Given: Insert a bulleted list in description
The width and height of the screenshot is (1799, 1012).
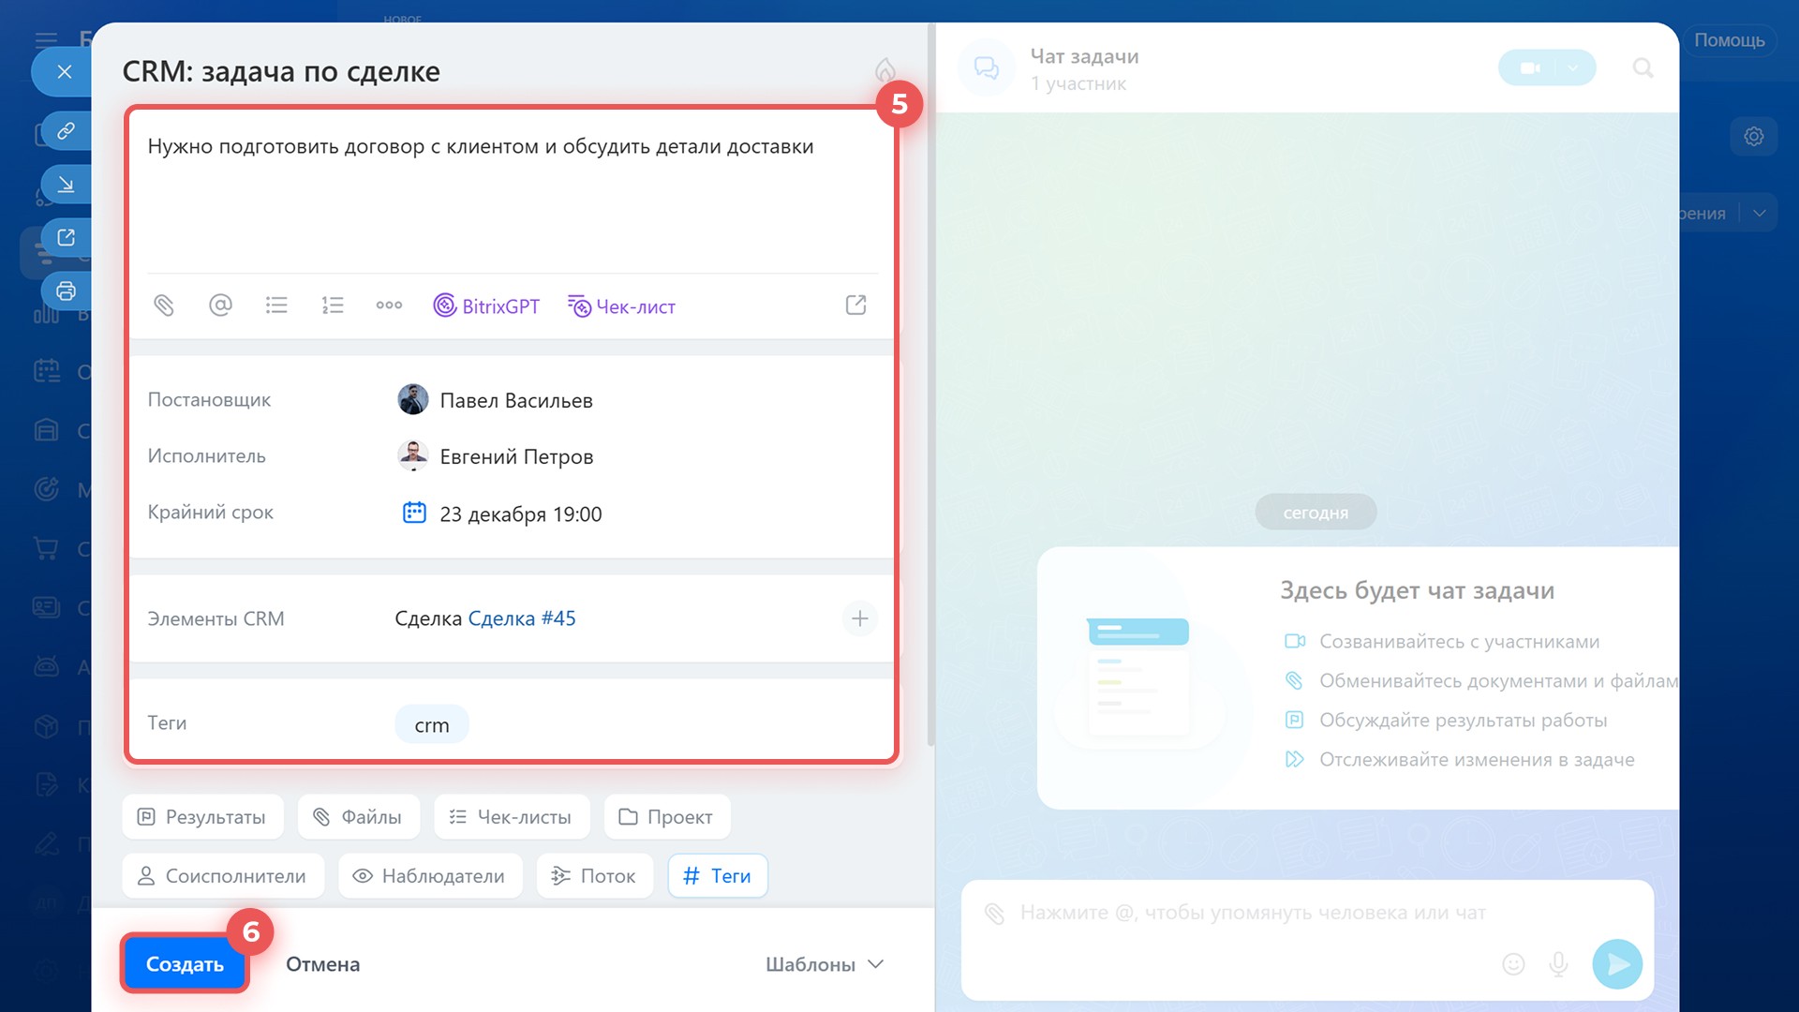Looking at the screenshot, I should pos(276,305).
